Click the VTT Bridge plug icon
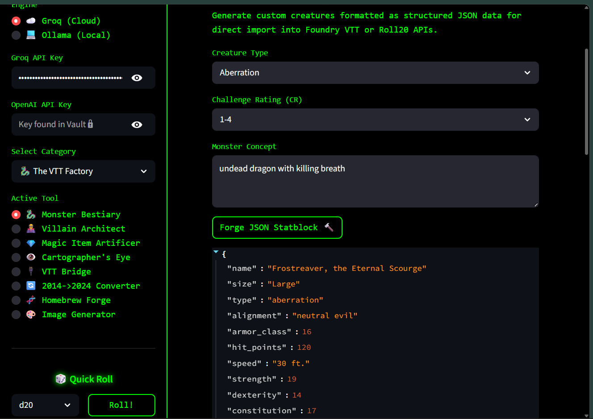 (31, 271)
